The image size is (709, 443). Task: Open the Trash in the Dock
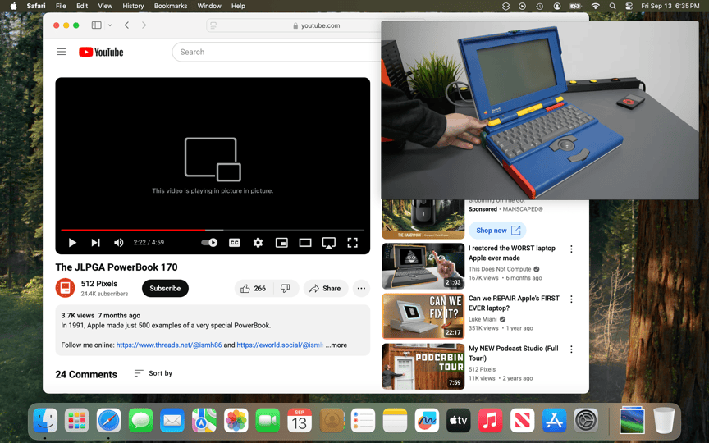pos(664,420)
